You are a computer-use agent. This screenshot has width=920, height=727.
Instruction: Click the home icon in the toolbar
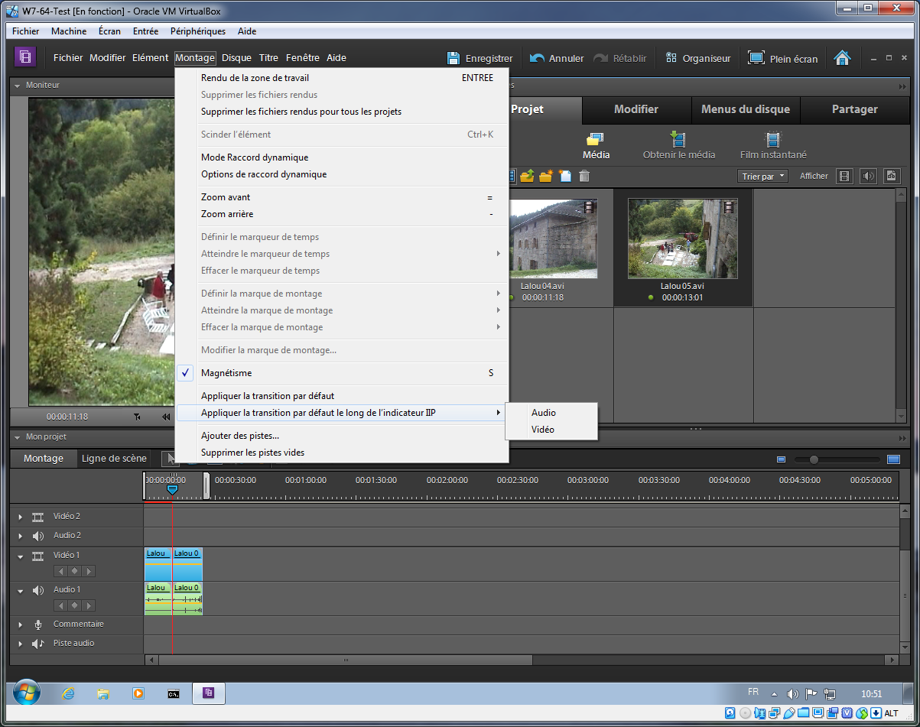[842, 58]
